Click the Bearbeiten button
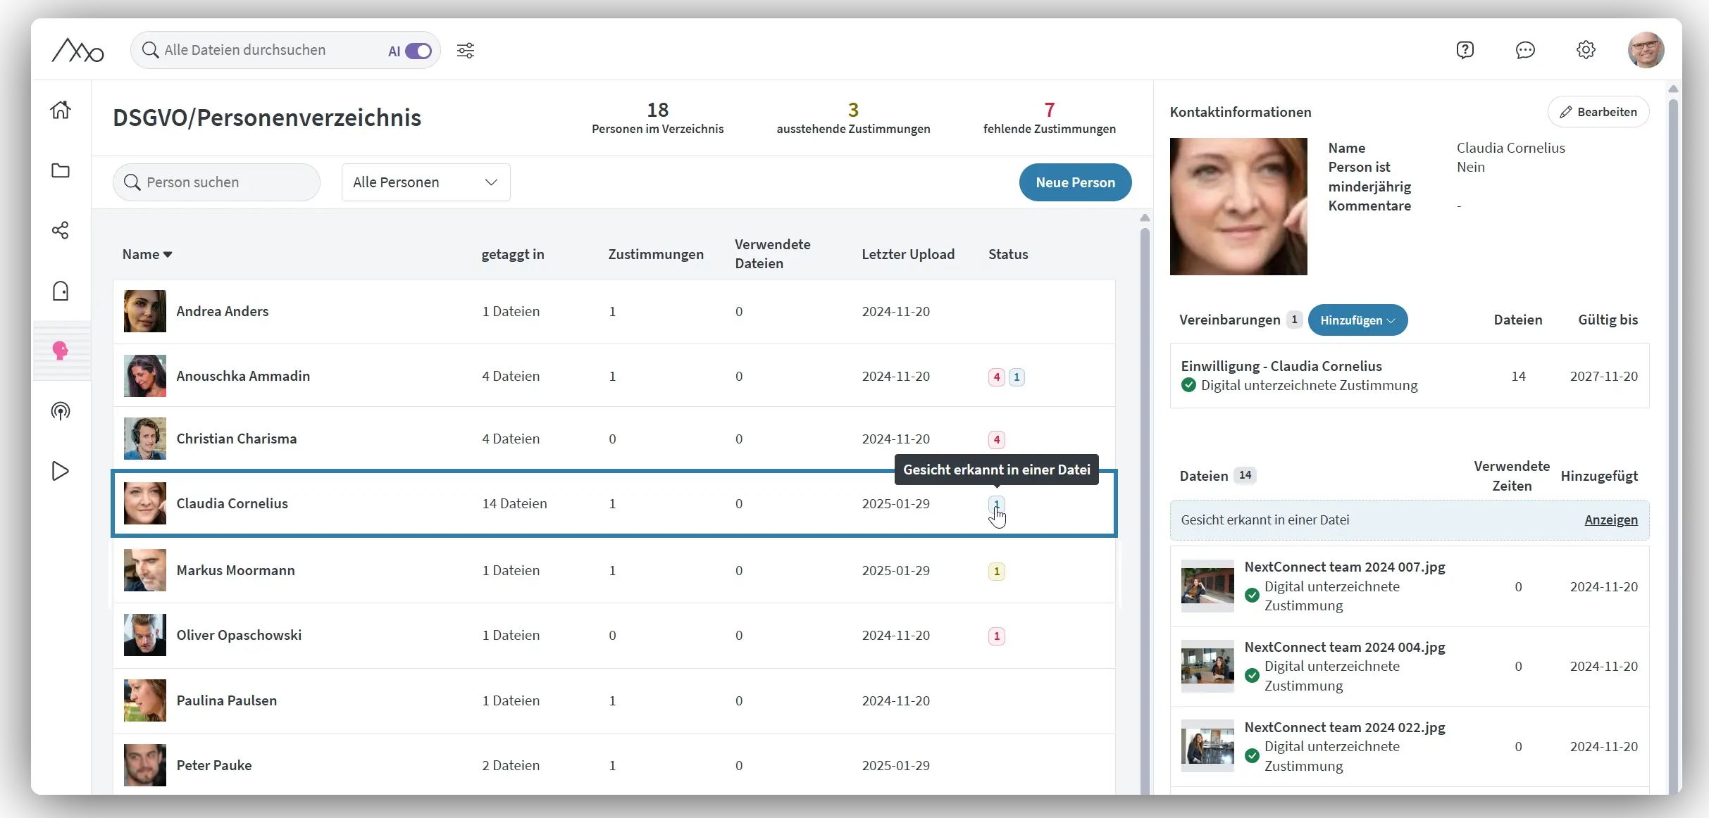This screenshot has height=818, width=1709. [x=1598, y=112]
